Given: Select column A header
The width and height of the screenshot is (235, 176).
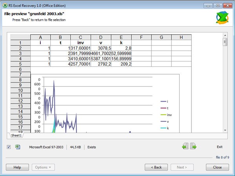Looking at the screenshot, I should [x=40, y=37].
